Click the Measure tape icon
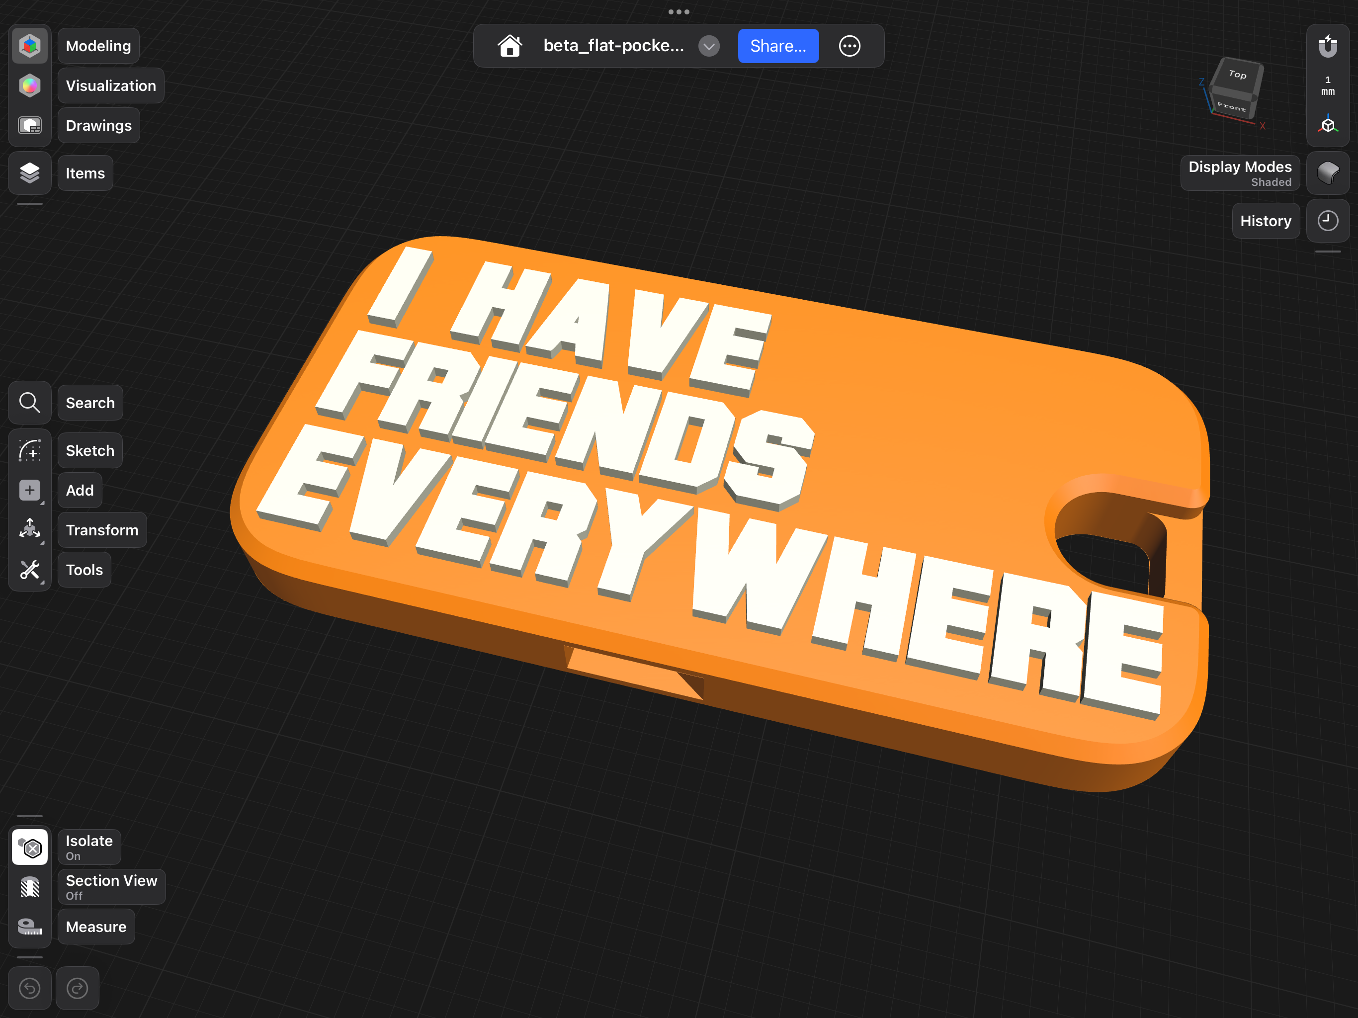 (29, 927)
